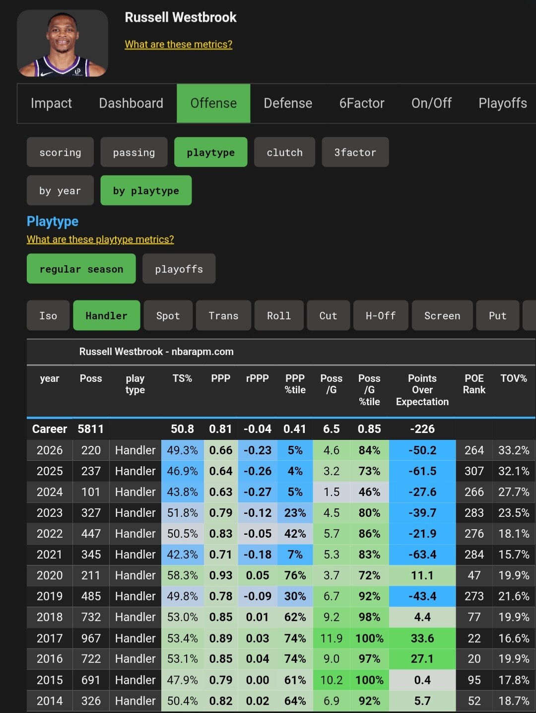The height and width of the screenshot is (713, 536).
Task: Switch to the Dashboard tab
Action: coord(131,103)
